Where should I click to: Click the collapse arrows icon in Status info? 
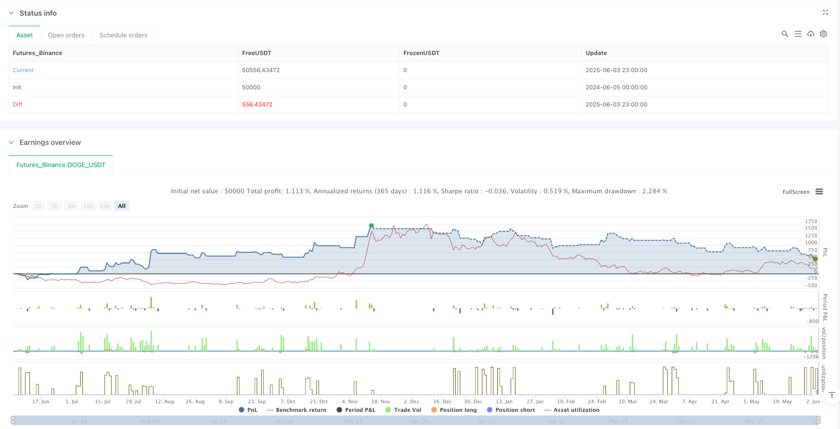825,13
